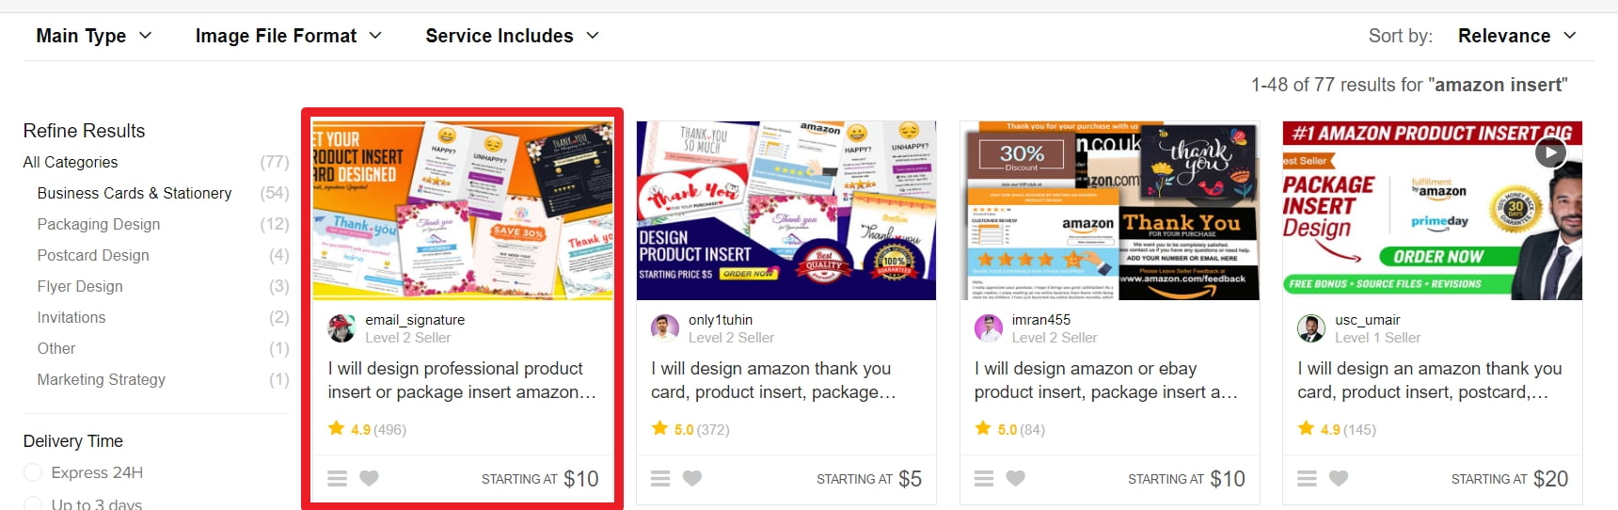Heart the usc_umair gig
The image size is (1618, 510).
1339,478
